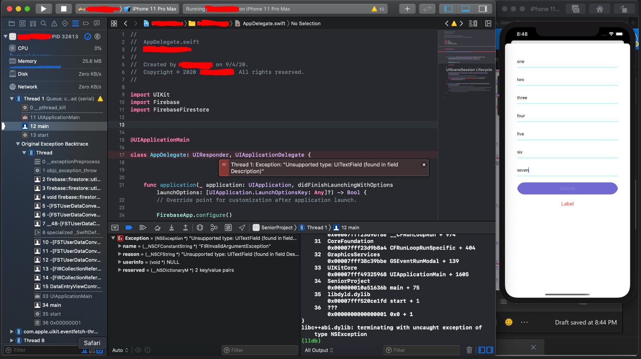Click the Step Over debugger icon
This screenshot has width=641, height=359.
tap(157, 227)
